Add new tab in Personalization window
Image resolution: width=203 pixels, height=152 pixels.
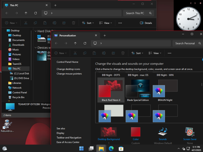pos(105,36)
